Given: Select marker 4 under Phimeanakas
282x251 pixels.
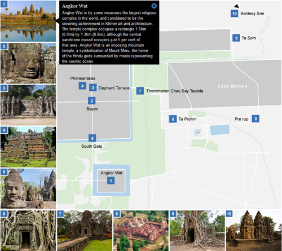Looking at the screenshot, I should (x=82, y=86).
